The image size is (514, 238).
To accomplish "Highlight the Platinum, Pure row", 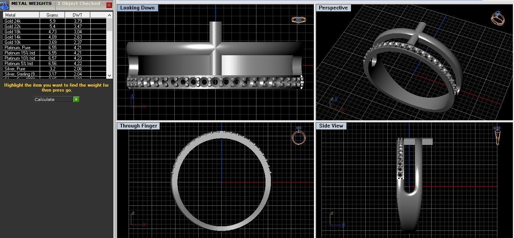I will point(55,48).
